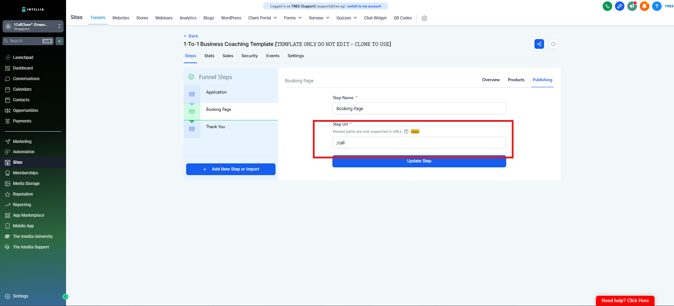The height and width of the screenshot is (306, 674).
Task: Expand the Client Portal dropdown
Action: 262,18
